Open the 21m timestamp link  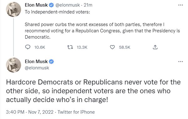point(88,5)
